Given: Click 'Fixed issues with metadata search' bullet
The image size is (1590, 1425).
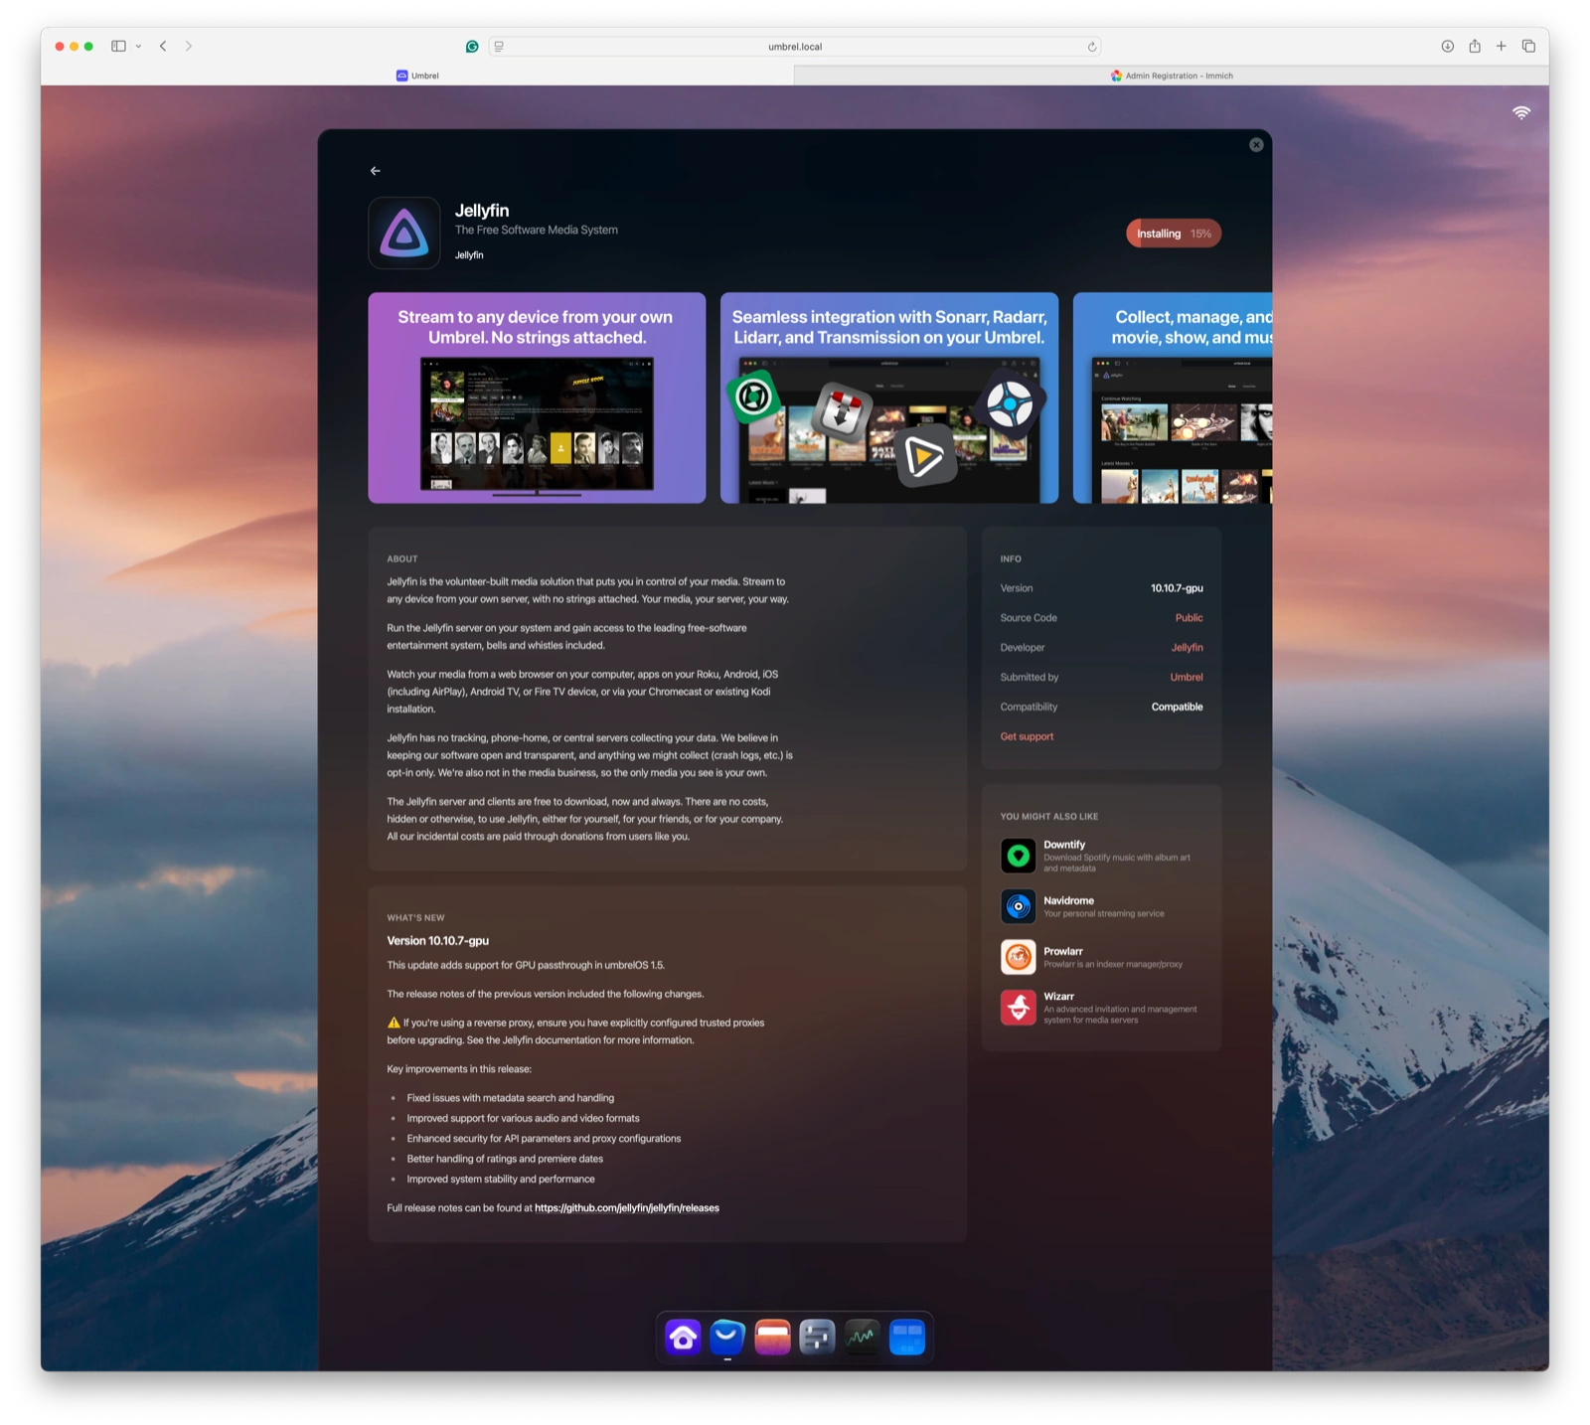Looking at the screenshot, I should (x=510, y=1098).
